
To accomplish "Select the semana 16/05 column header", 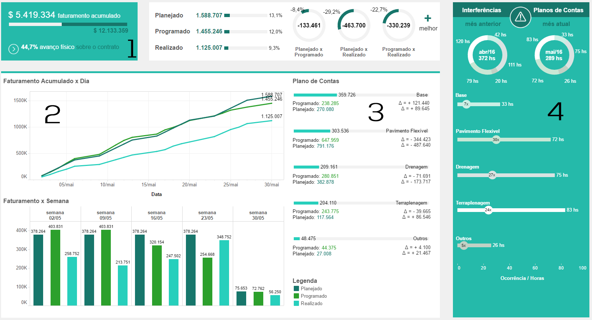I will (157, 215).
